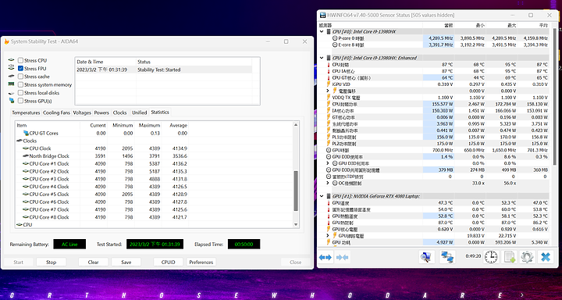Click the Average column header in AIDA64
562x300 pixels.
point(175,125)
